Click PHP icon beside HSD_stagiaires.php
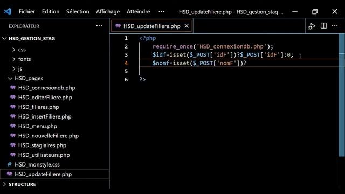 tap(13, 145)
